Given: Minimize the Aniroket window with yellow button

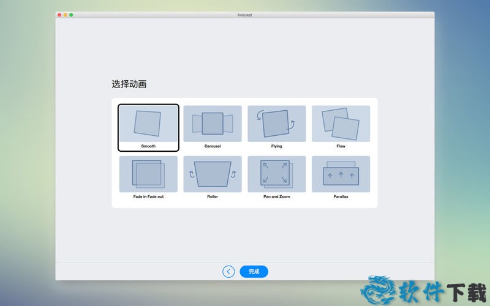Looking at the screenshot, I should tap(66, 15).
